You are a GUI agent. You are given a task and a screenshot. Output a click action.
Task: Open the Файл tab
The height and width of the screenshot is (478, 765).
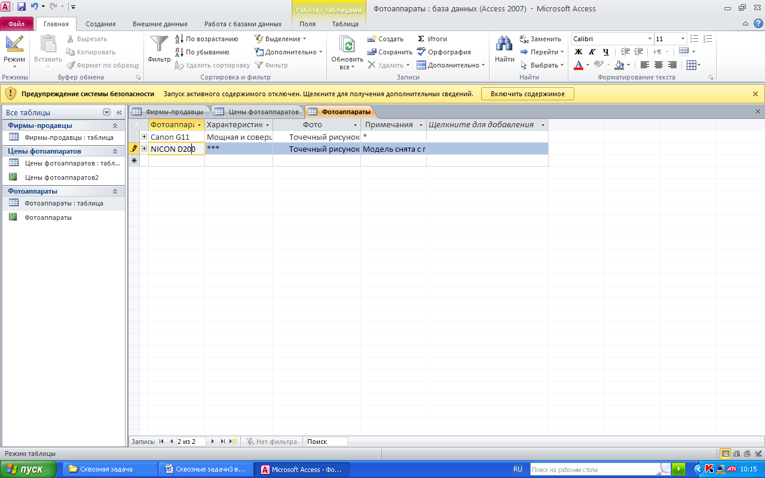point(17,24)
